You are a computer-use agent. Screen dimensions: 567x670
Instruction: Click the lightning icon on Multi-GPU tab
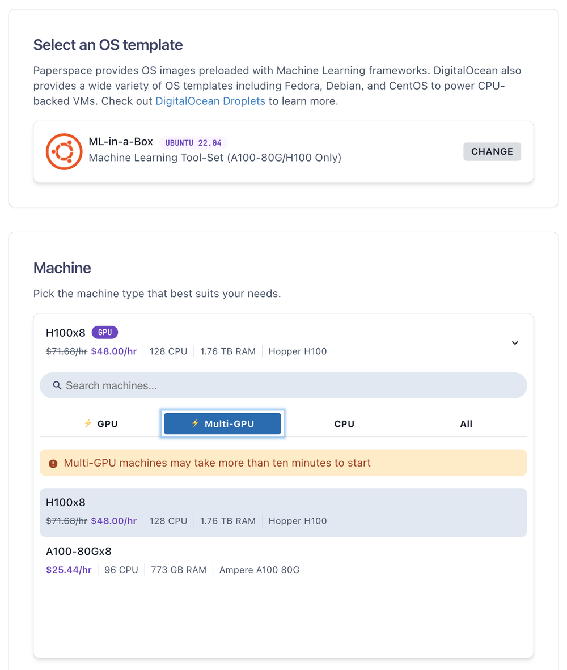[x=195, y=423]
